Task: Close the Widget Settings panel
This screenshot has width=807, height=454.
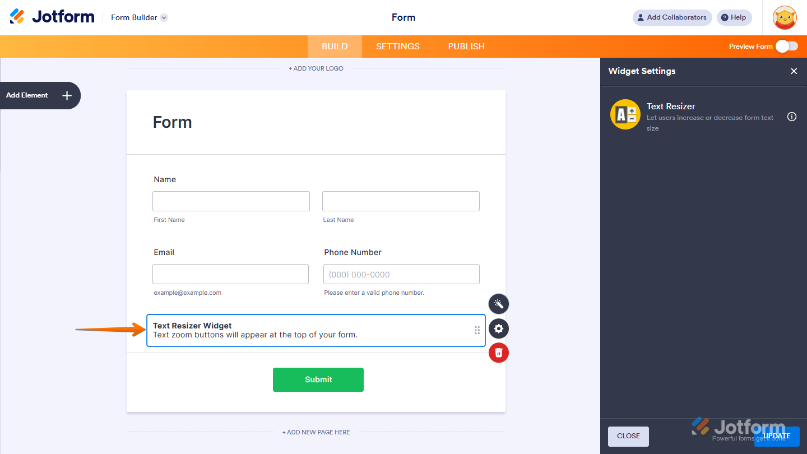Action: (x=794, y=71)
